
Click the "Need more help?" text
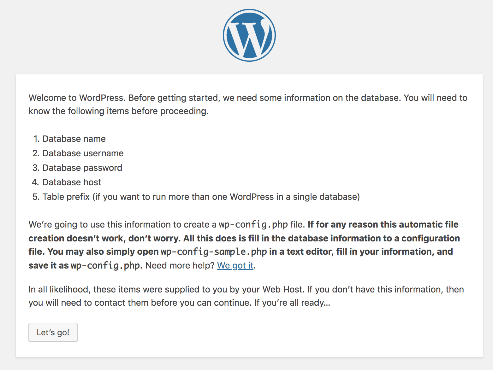coord(180,265)
